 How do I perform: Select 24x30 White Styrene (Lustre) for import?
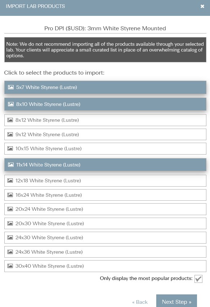coord(105,238)
